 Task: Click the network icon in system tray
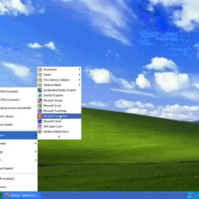point(191,195)
